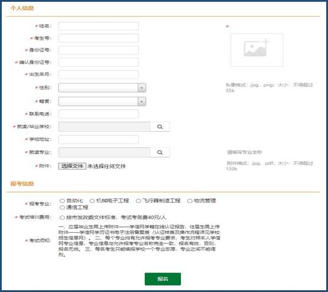Click the search icon for 就读专业

click(160, 153)
